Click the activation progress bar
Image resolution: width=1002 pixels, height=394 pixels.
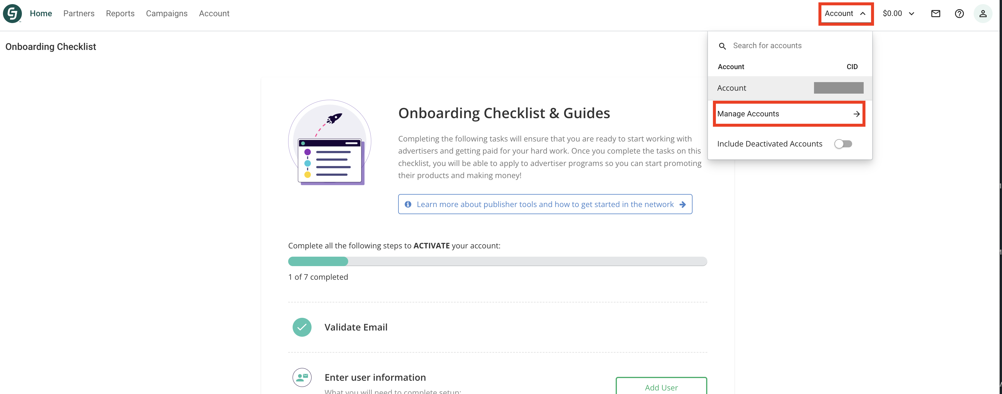point(497,261)
